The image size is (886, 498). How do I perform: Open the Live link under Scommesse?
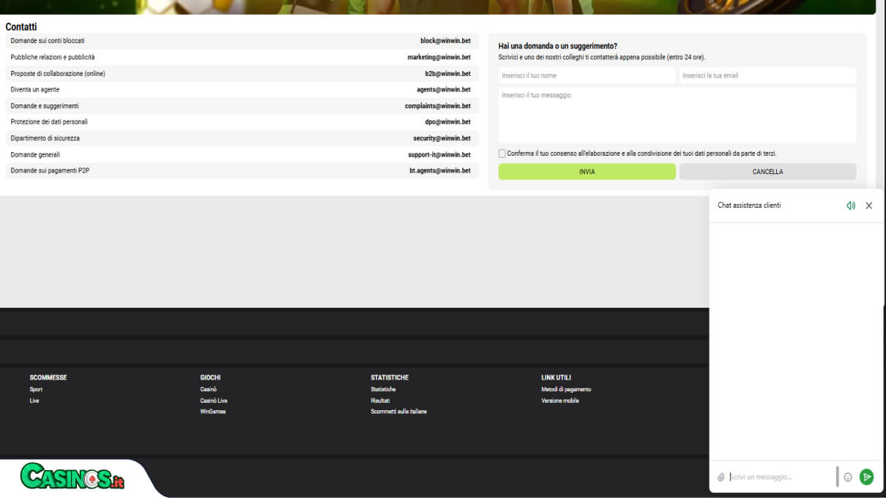34,401
